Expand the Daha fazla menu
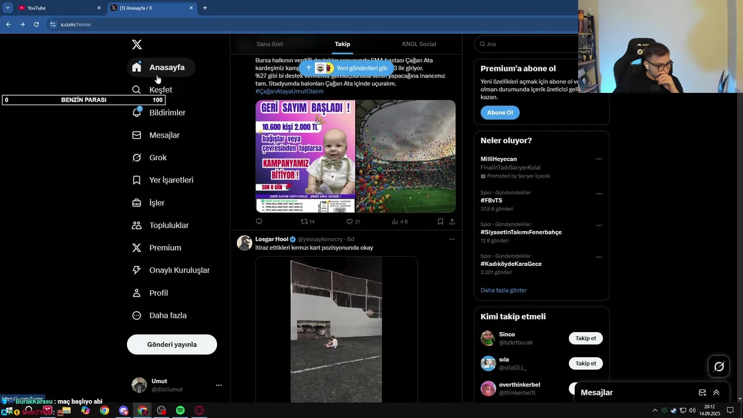743x418 pixels. click(x=159, y=316)
